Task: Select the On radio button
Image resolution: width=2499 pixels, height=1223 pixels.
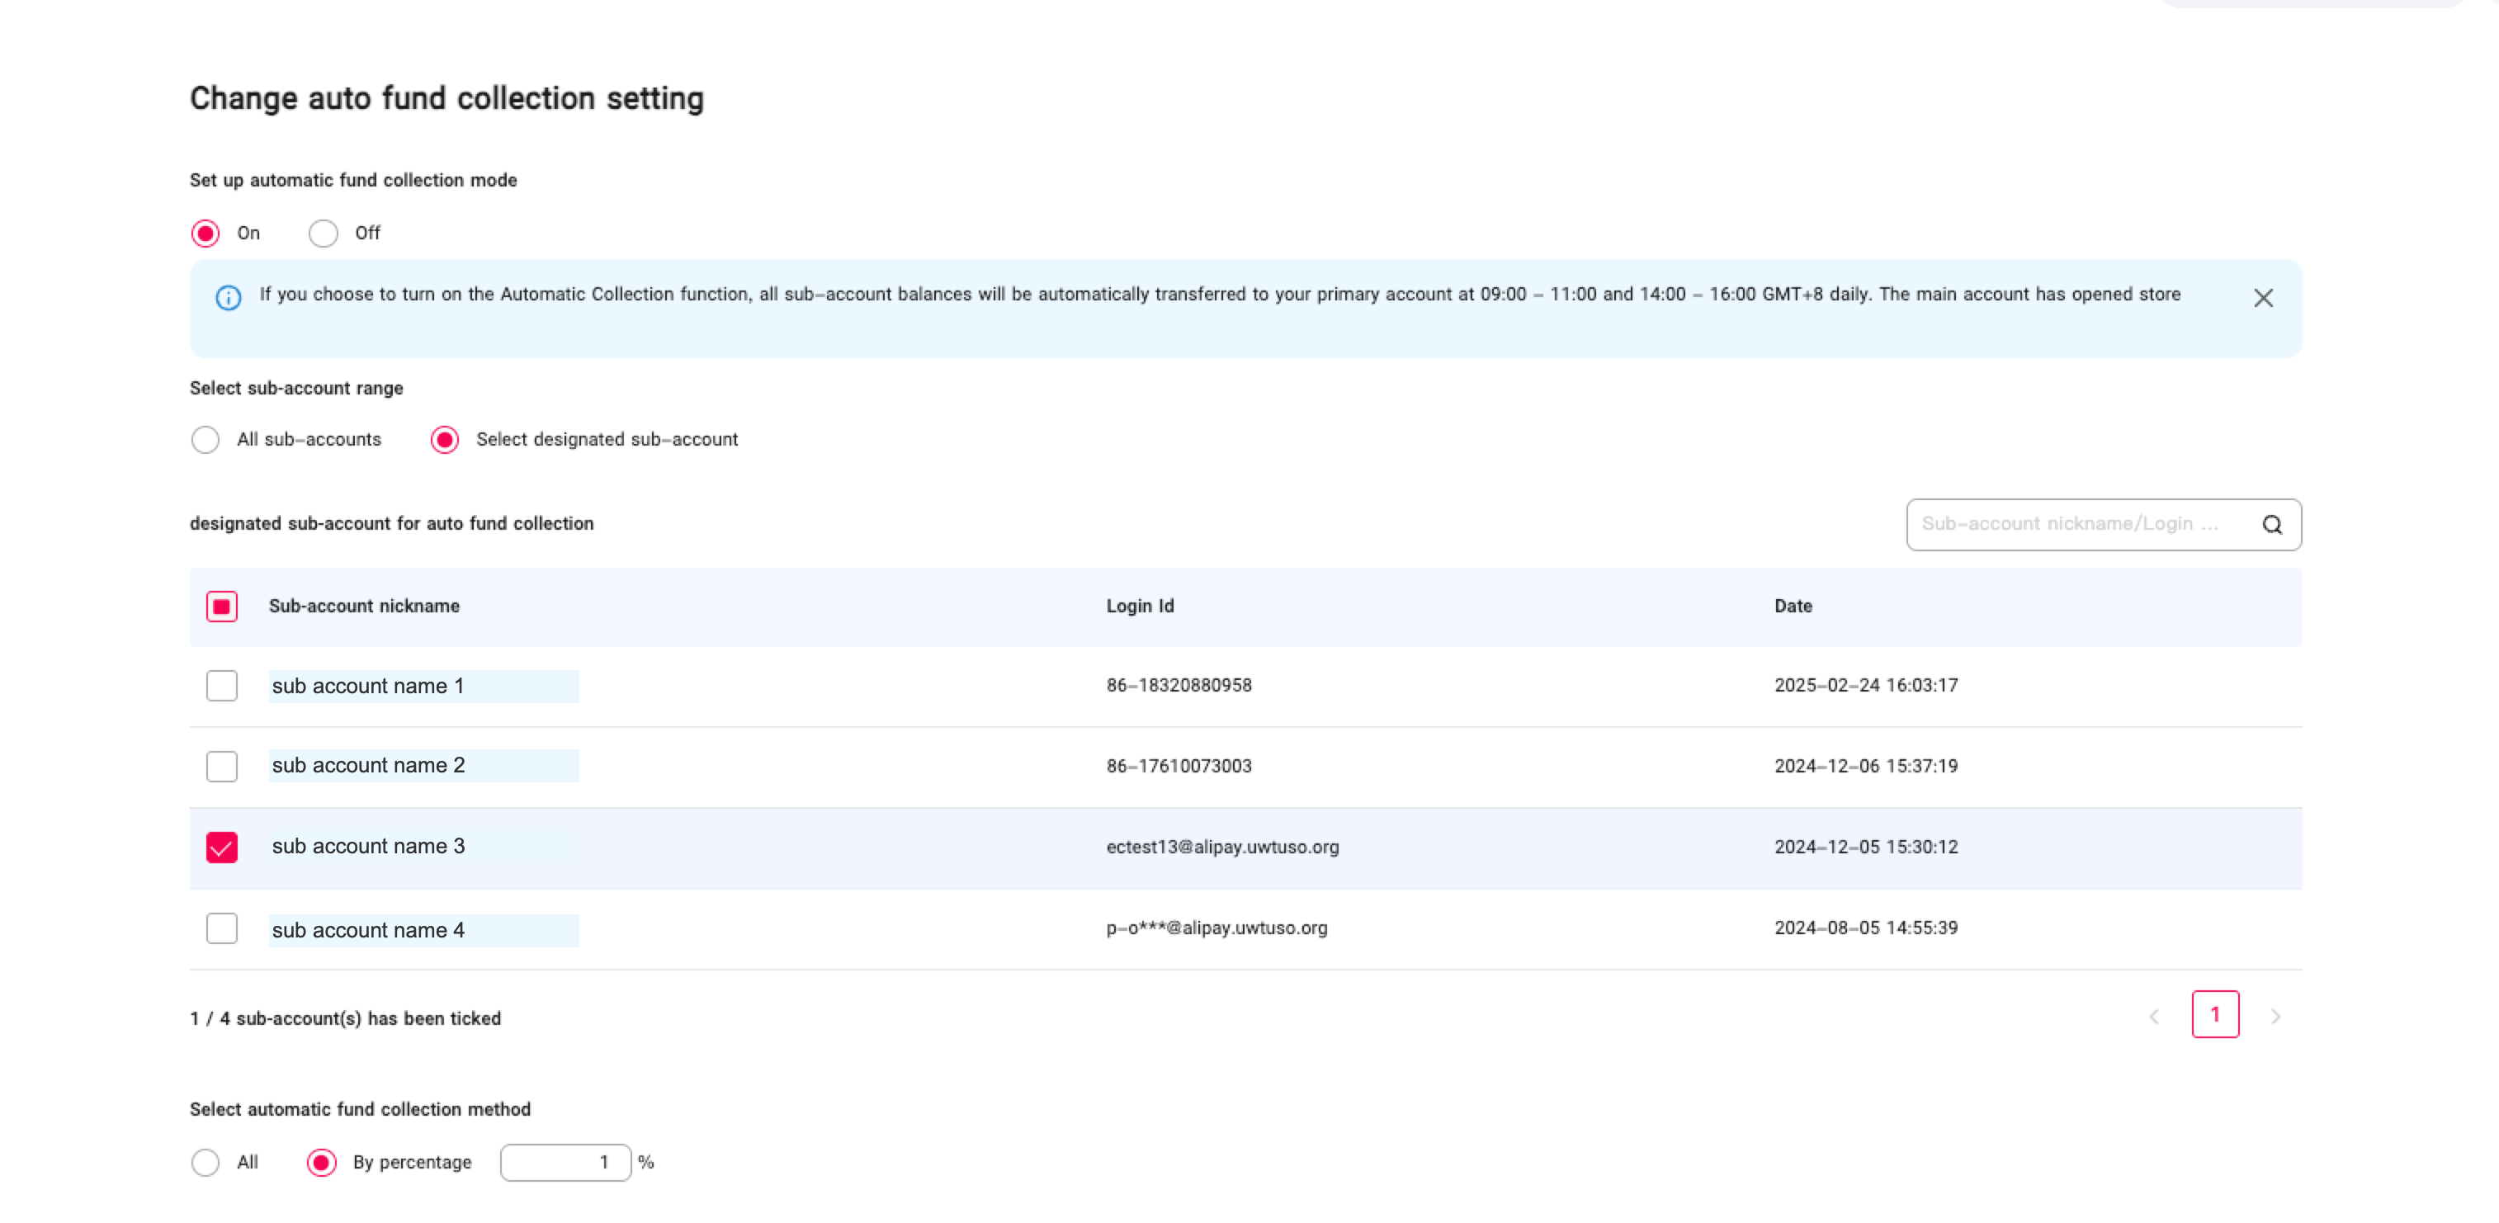Action: coord(205,233)
